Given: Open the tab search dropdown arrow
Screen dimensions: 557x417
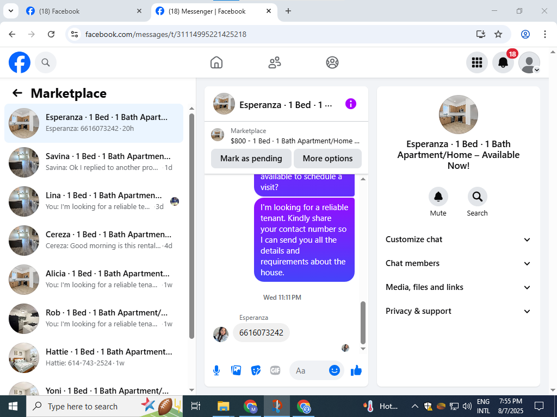Looking at the screenshot, I should 11,11.
